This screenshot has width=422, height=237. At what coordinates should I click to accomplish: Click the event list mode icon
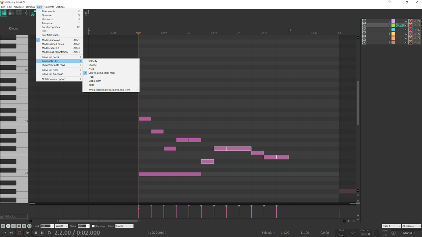tap(18, 13)
